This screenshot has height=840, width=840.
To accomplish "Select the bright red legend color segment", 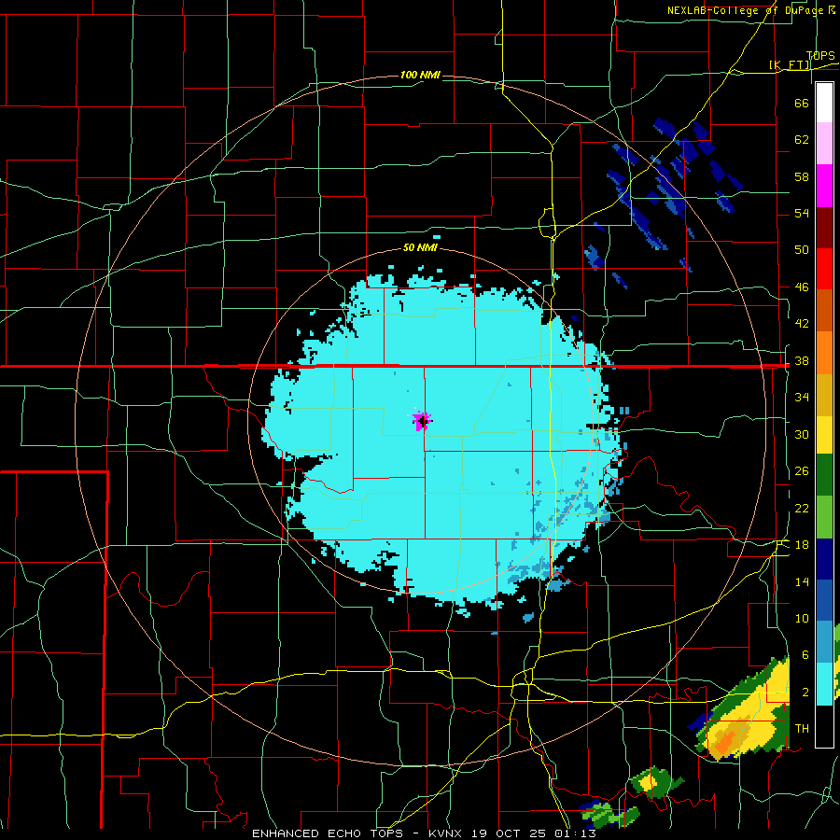I will coord(824,269).
